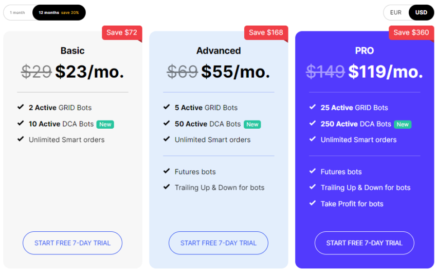437x275 pixels.
Task: Select 12 months billing with 20% savings
Action: [59, 12]
